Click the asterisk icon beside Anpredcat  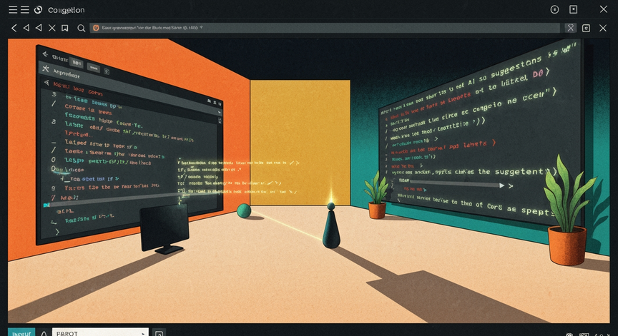pos(46,69)
